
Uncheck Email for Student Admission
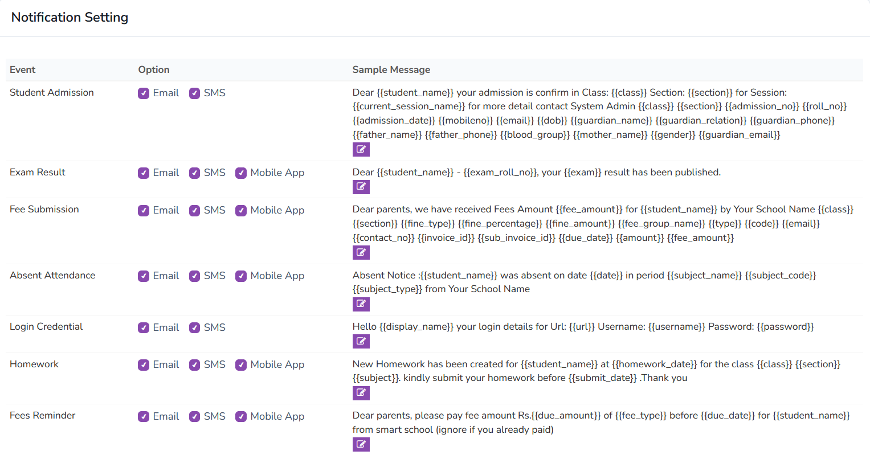click(144, 93)
